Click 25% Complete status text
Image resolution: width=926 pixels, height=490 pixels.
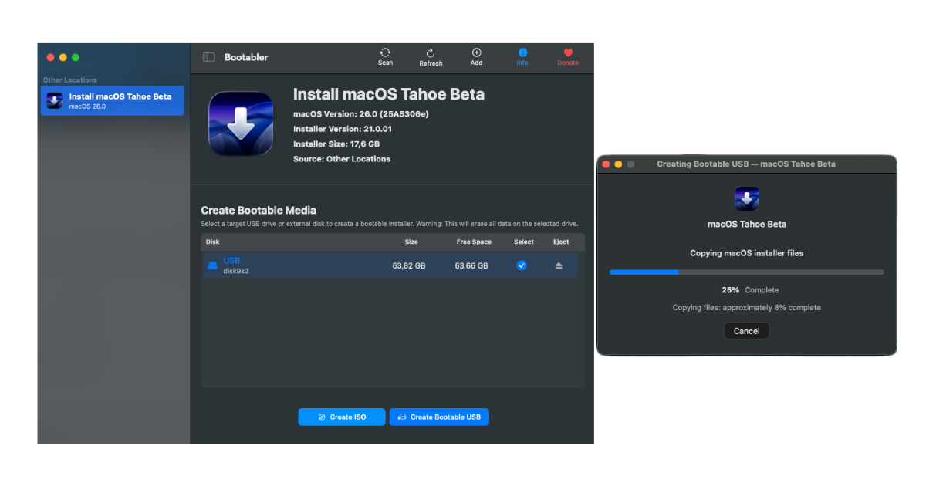tap(750, 290)
